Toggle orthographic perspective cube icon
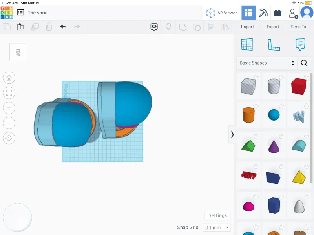314x235 pixels. click(9, 138)
